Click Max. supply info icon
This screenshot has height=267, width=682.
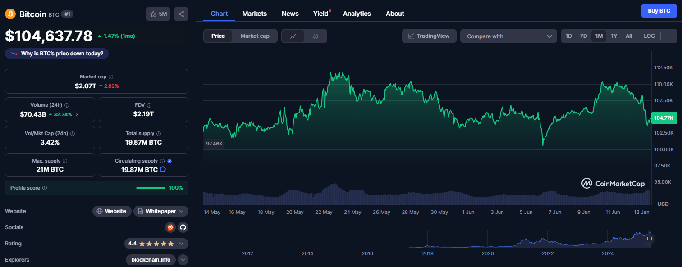coord(65,161)
